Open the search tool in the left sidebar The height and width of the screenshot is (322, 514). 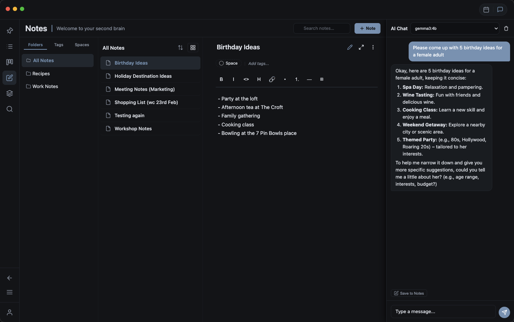(10, 109)
